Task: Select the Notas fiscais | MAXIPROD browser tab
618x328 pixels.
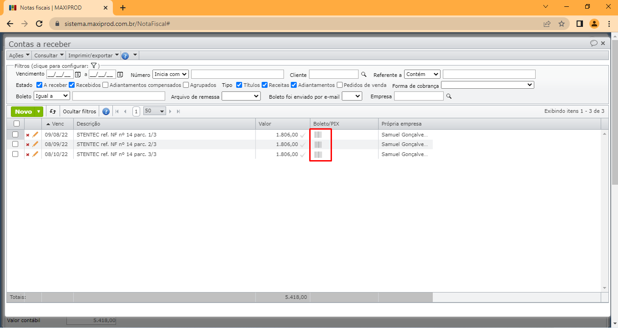Action: pyautogui.click(x=59, y=8)
